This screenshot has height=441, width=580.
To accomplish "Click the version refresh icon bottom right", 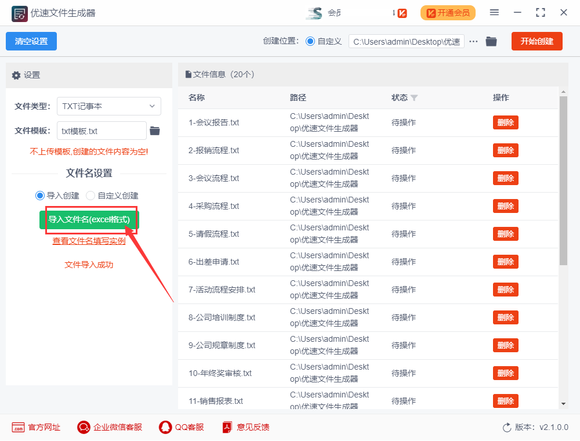I will click(x=505, y=427).
